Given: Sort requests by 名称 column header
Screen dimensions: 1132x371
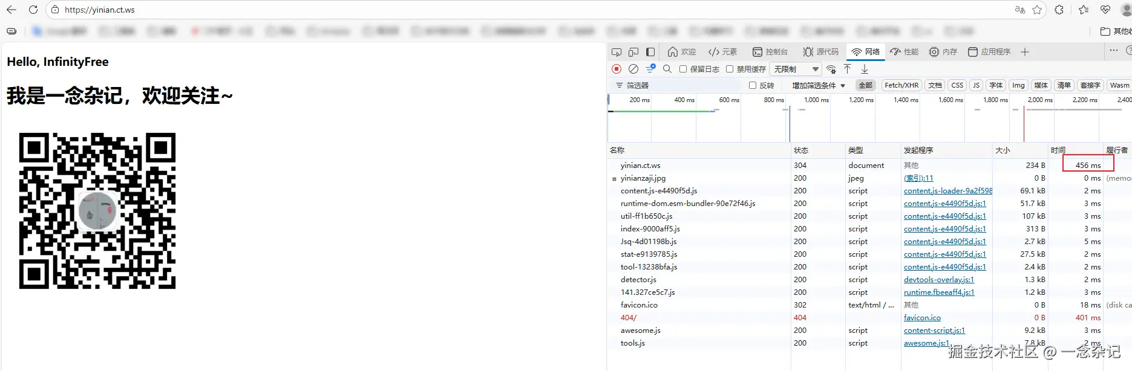Looking at the screenshot, I should pyautogui.click(x=699, y=150).
